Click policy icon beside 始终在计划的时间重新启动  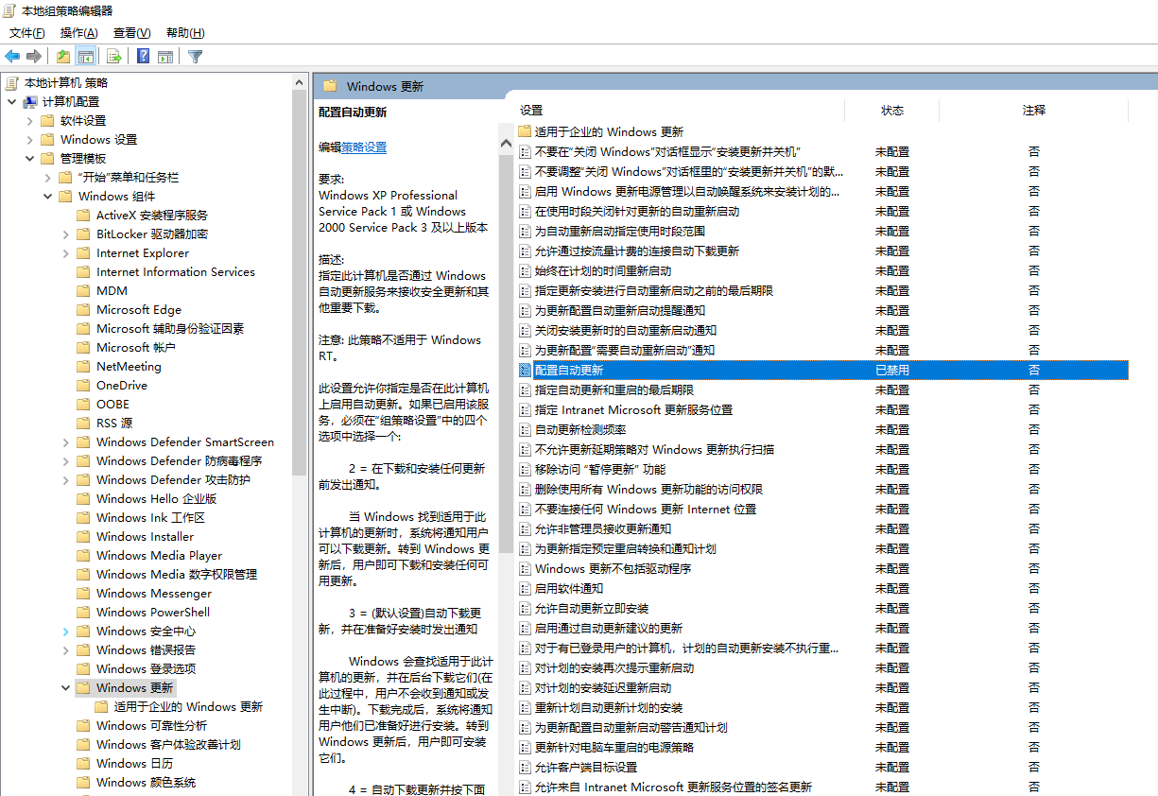526,270
